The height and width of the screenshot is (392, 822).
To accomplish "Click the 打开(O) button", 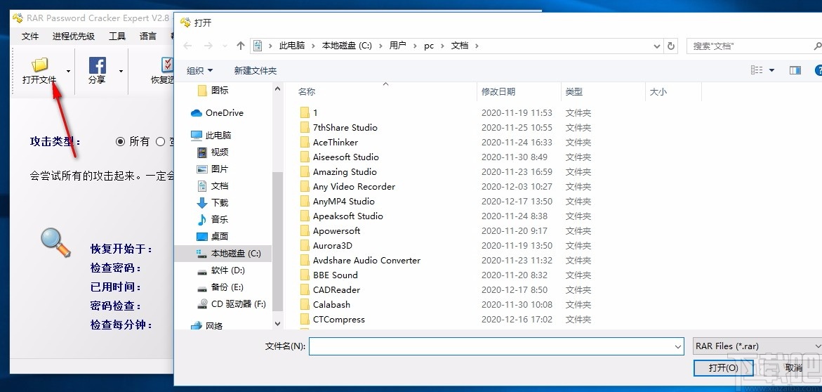I will click(x=723, y=368).
